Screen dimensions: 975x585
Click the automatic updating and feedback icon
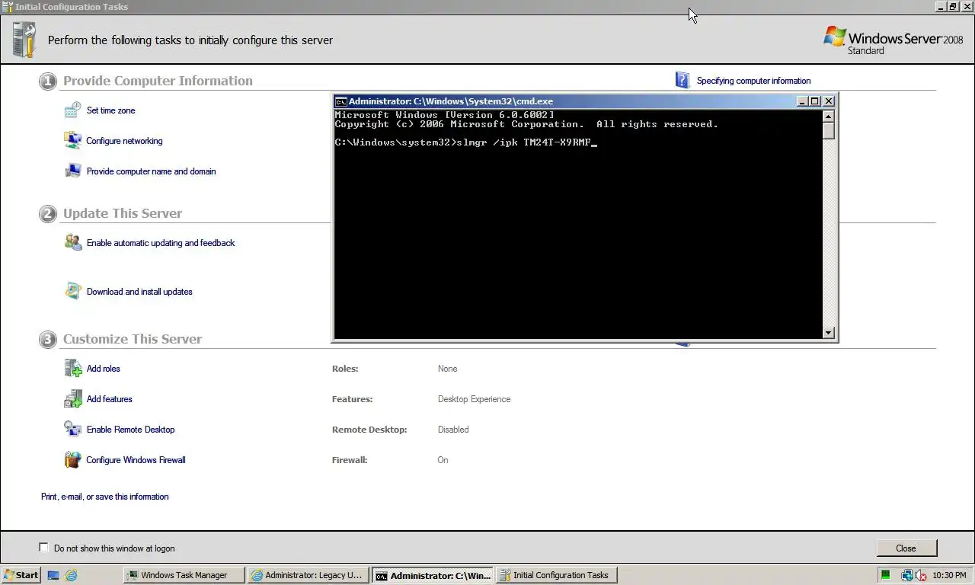72,243
